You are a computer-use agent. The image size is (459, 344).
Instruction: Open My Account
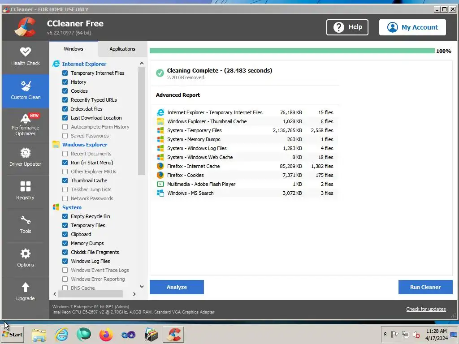412,27
